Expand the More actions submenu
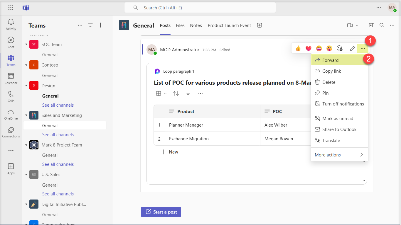Image resolution: width=401 pixels, height=225 pixels. [x=339, y=155]
